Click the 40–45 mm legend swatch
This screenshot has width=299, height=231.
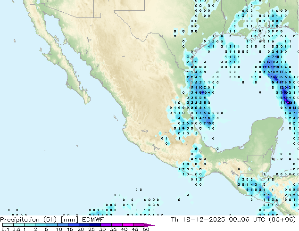coord(128,225)
